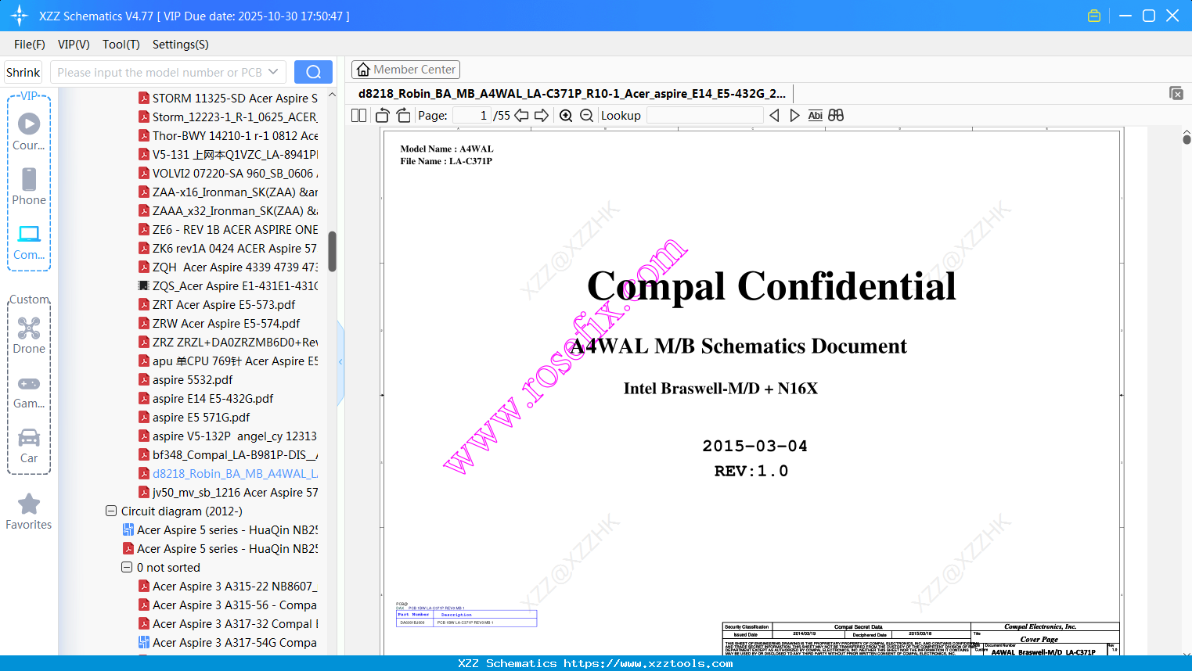Jump to previous lookup result
The width and height of the screenshot is (1192, 671).
pos(774,116)
